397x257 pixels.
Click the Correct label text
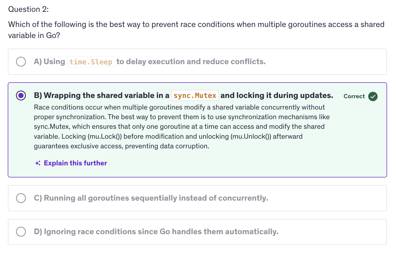point(354,96)
